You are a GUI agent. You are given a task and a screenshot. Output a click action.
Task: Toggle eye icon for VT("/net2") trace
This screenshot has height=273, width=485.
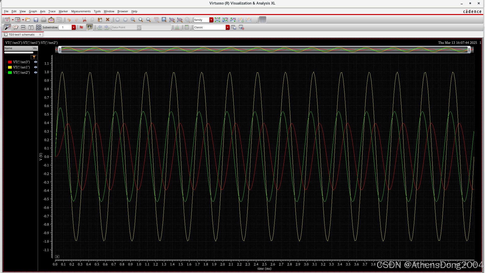36,72
